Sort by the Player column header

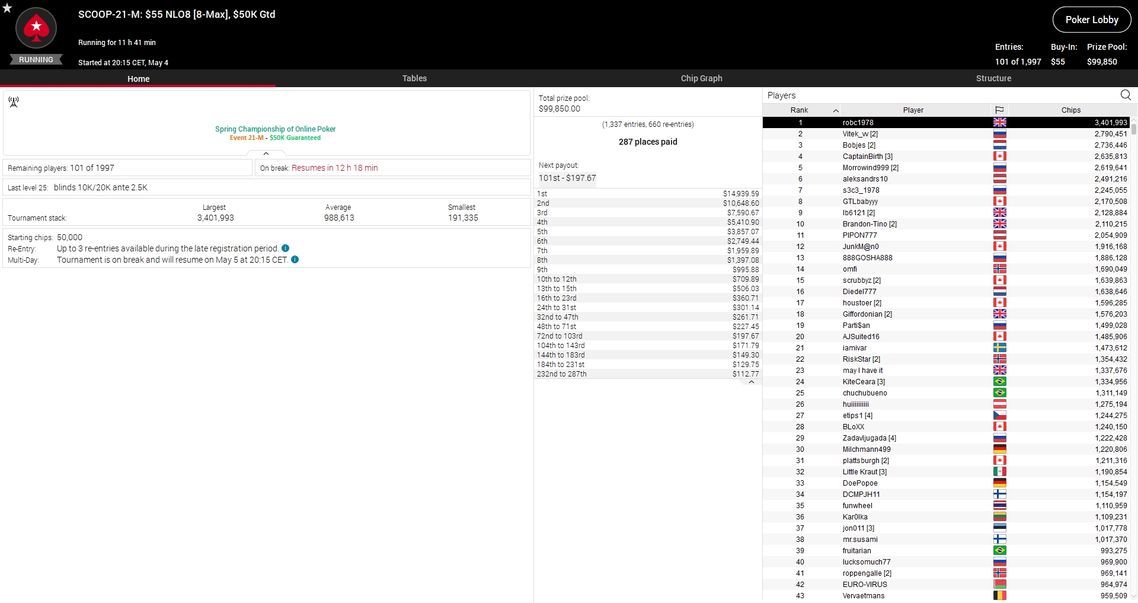(913, 110)
